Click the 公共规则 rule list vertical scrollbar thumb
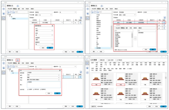 click(166, 78)
